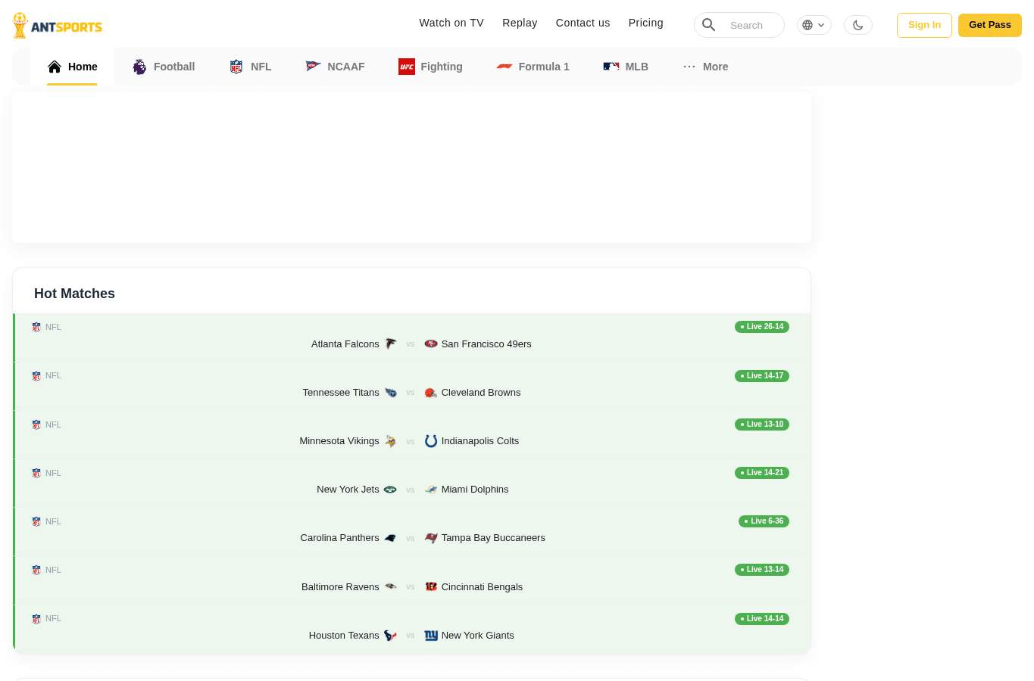Click the Tampa Bay Buccaneers team name
Screen dimensions: 1034x681
click(493, 537)
